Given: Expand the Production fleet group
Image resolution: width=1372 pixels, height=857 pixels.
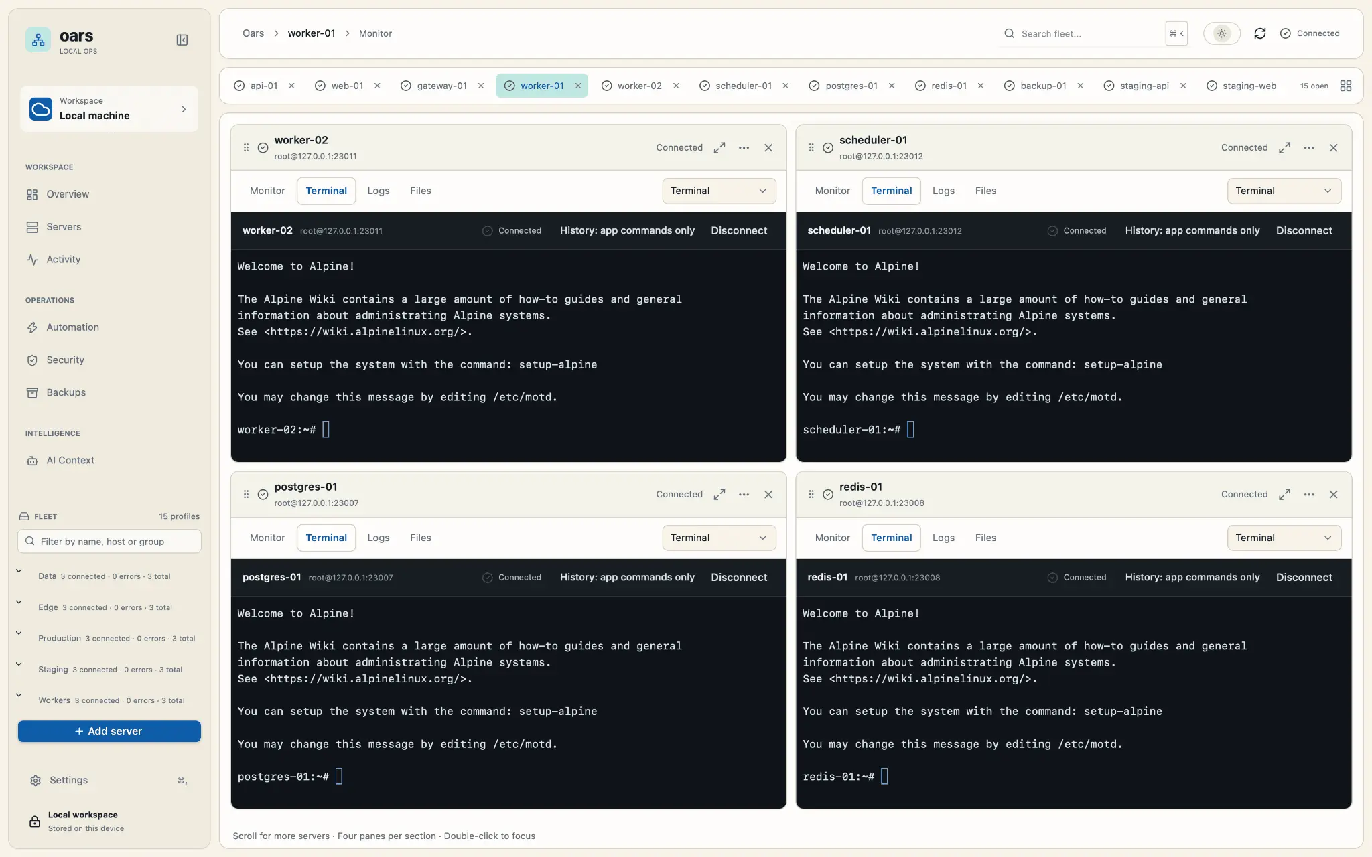Looking at the screenshot, I should 19,633.
